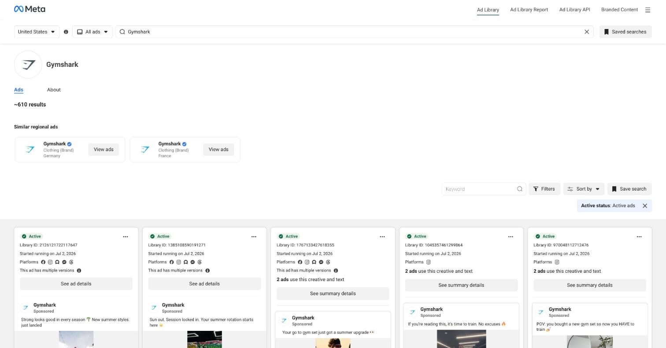
Task: Open Ad Library API in top navigation
Action: pos(574,10)
